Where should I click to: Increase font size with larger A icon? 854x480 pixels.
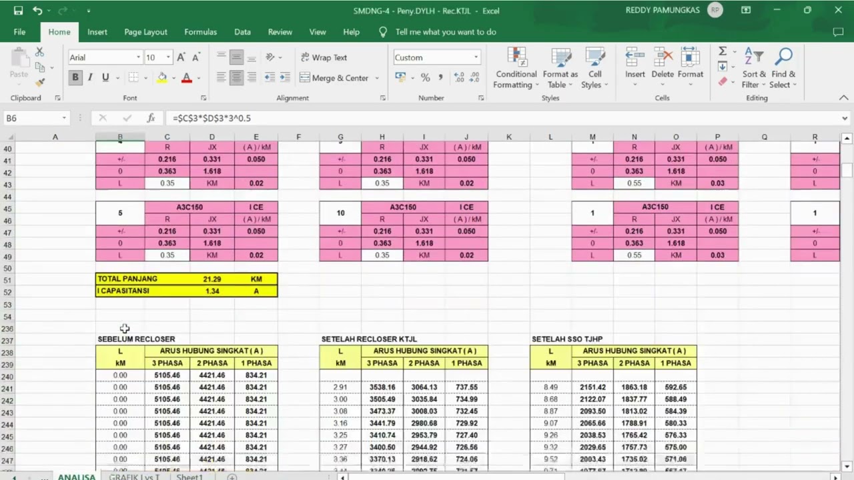click(181, 57)
